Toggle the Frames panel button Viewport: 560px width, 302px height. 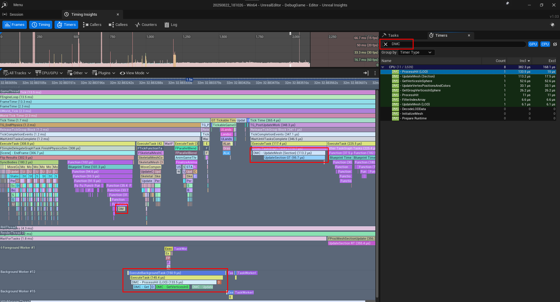pos(15,25)
